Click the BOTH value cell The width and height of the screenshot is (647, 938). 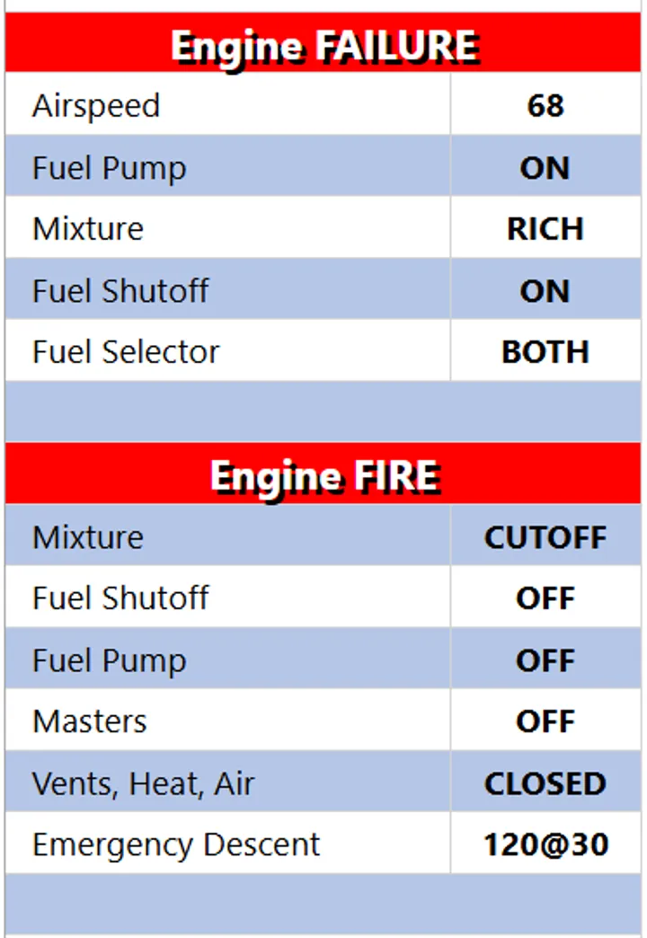point(545,352)
